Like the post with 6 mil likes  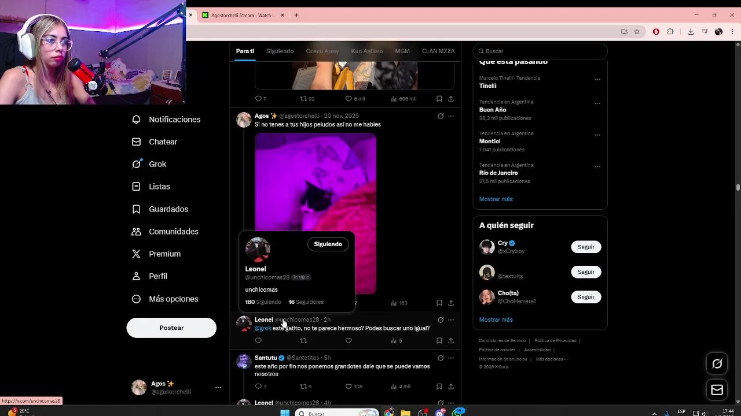click(349, 99)
